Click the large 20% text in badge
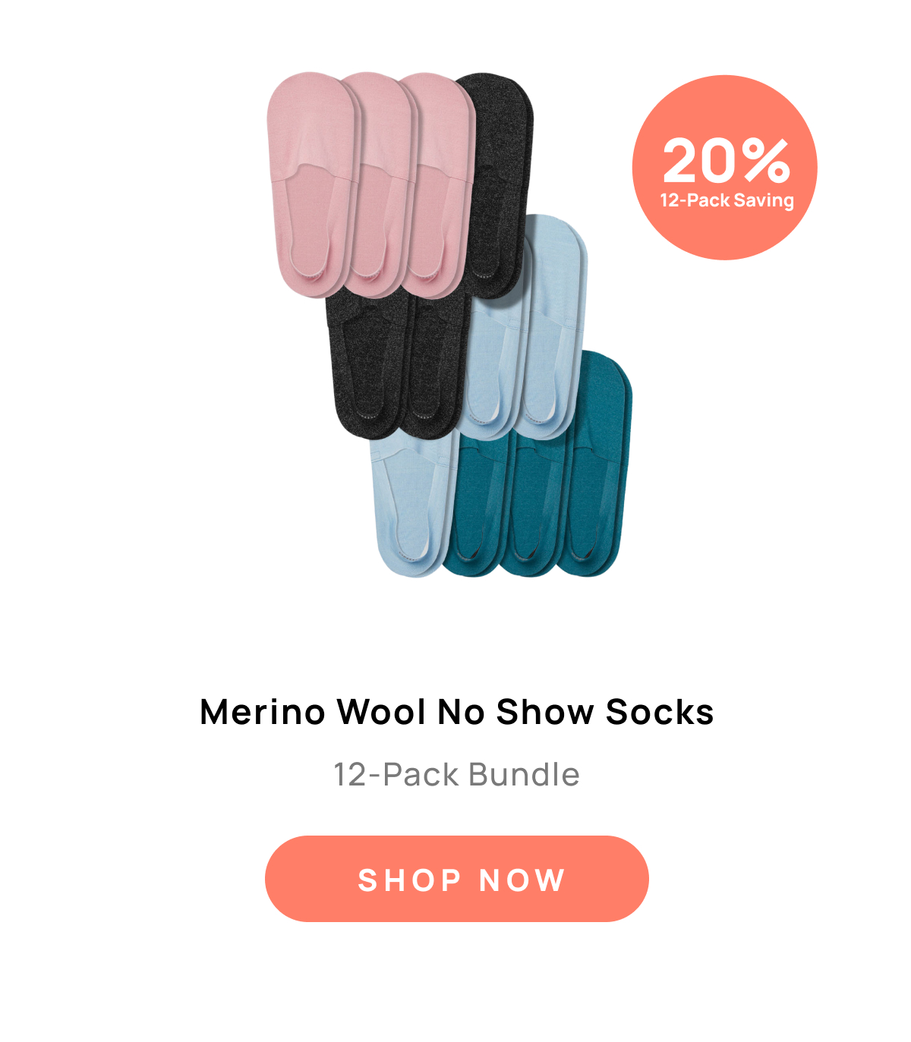The width and height of the screenshot is (911, 1042). pyautogui.click(x=726, y=160)
